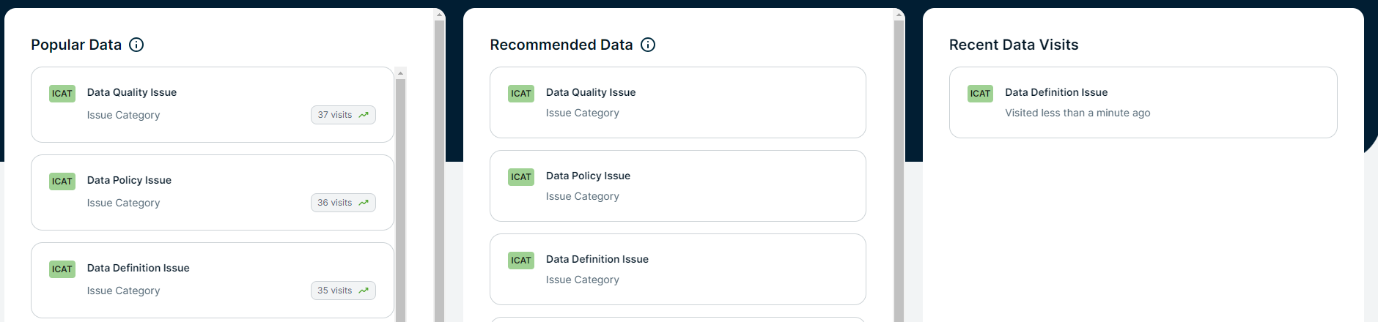Click ICAT badge of popular Data Policy Issue
1378x322 pixels.
(x=62, y=181)
